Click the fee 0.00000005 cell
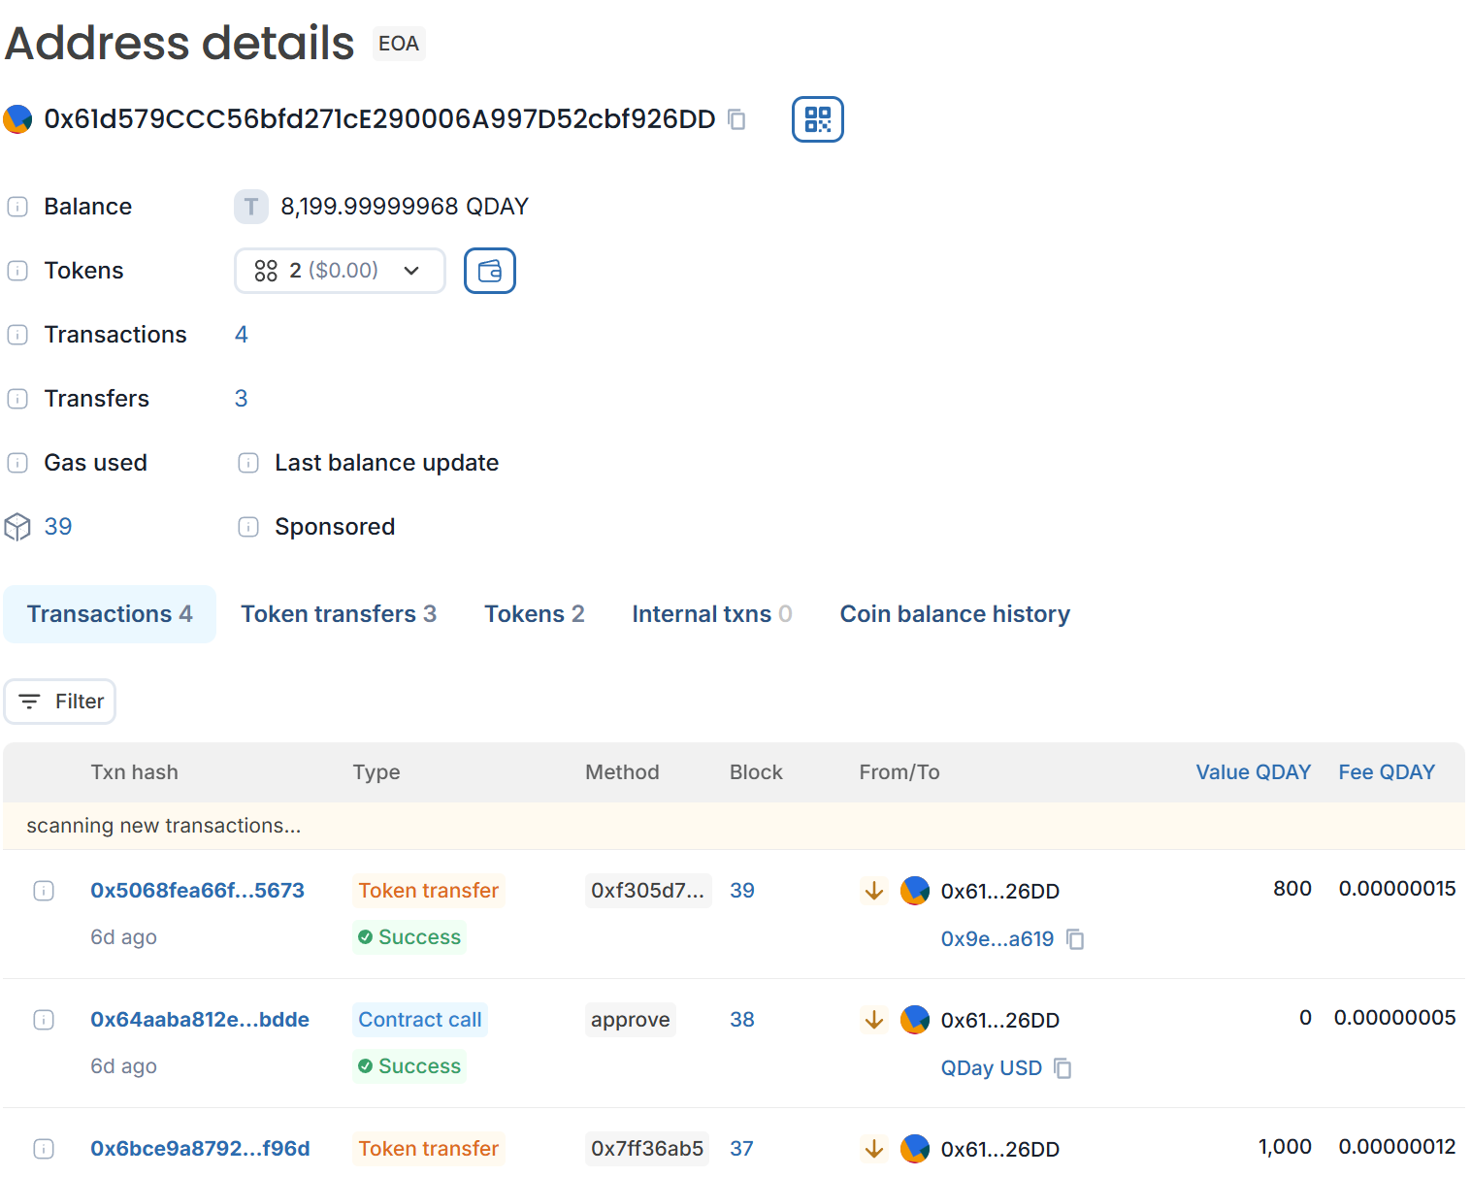The image size is (1471, 1177). 1395,1018
